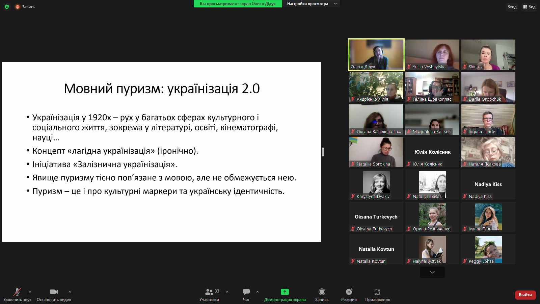Switch layout using the Вид button
The height and width of the screenshot is (304, 540).
[529, 7]
